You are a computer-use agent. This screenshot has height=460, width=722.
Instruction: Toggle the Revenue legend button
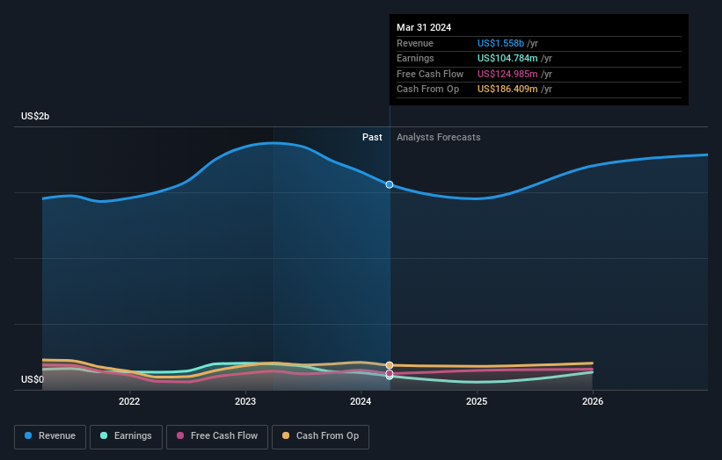[50, 436]
